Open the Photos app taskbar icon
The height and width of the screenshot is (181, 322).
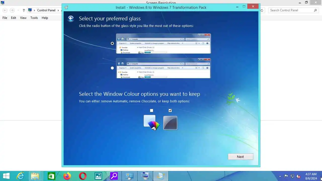click(98, 176)
